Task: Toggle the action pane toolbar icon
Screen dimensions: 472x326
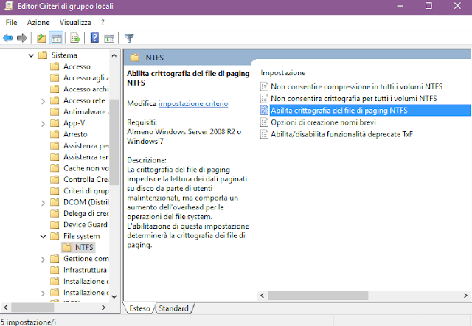Action: click(108, 38)
